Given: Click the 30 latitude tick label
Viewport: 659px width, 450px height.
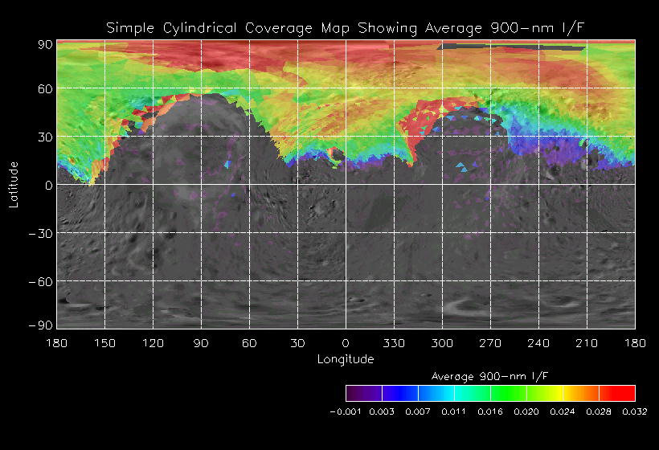Looking at the screenshot, I should point(45,137).
